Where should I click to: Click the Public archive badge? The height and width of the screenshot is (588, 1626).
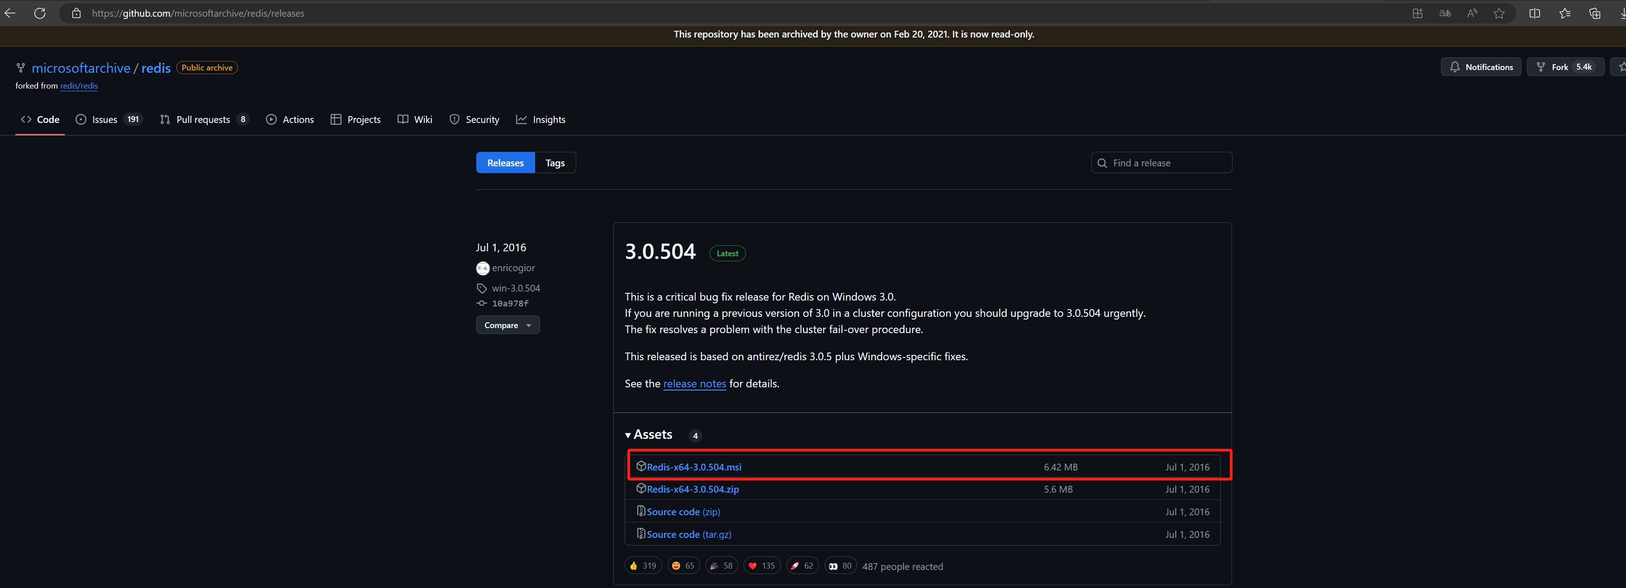click(x=207, y=67)
